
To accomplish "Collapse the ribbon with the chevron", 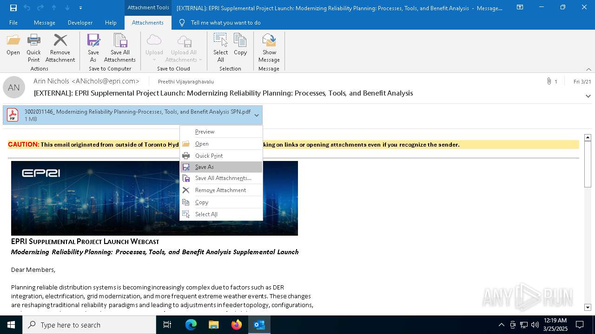I will [588, 69].
